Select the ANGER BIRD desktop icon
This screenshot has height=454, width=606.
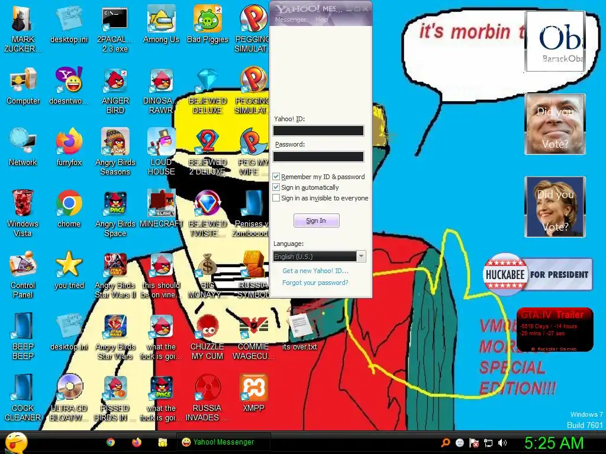click(x=115, y=90)
